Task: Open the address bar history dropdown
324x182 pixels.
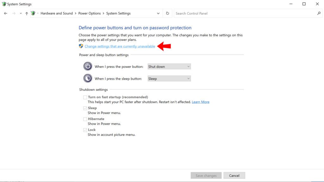Action: 158,13
